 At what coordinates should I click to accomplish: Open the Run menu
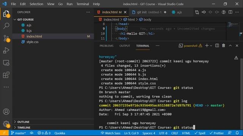69,4
